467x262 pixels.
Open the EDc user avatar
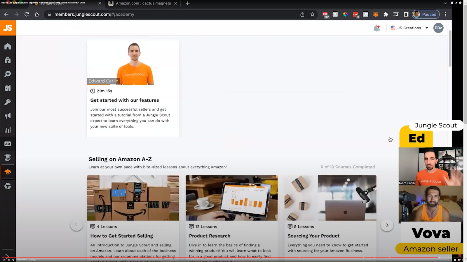pos(438,28)
